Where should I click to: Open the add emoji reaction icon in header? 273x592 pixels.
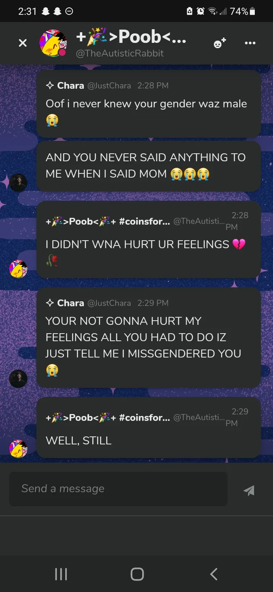(220, 43)
